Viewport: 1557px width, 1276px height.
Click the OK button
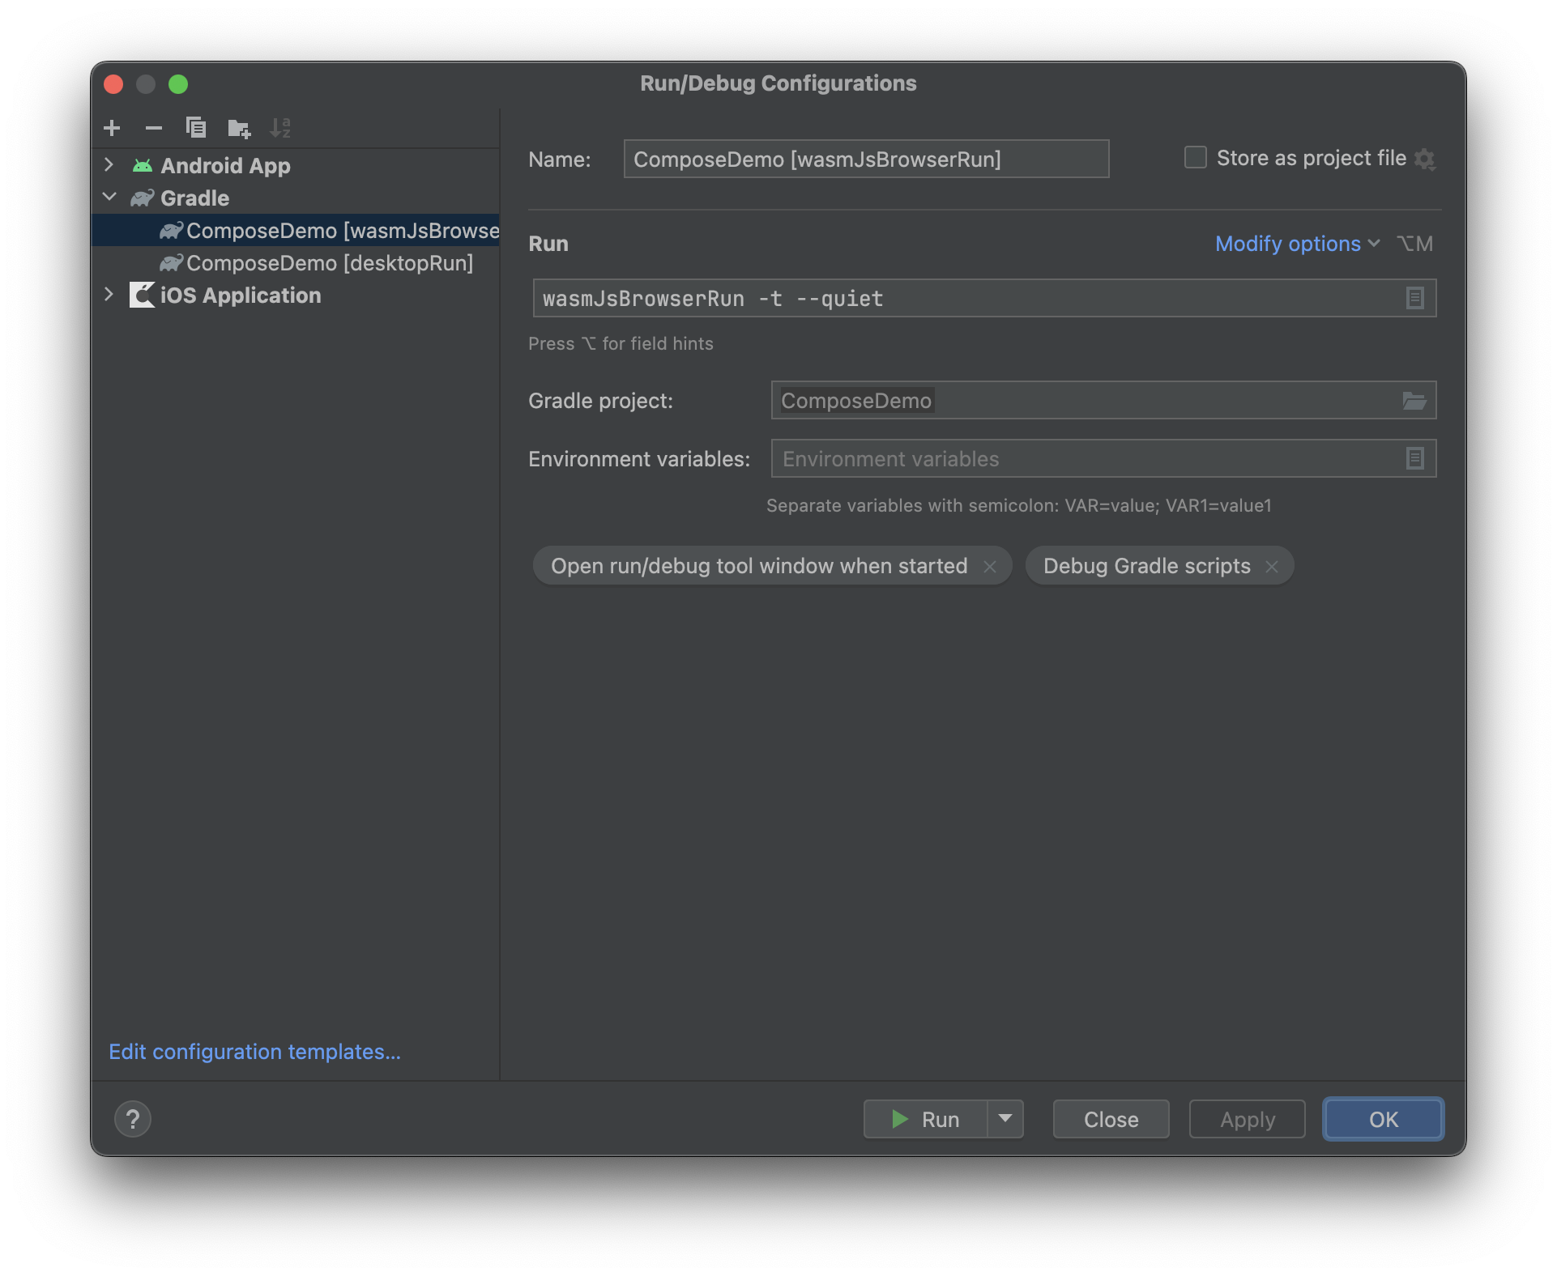1383,1119
